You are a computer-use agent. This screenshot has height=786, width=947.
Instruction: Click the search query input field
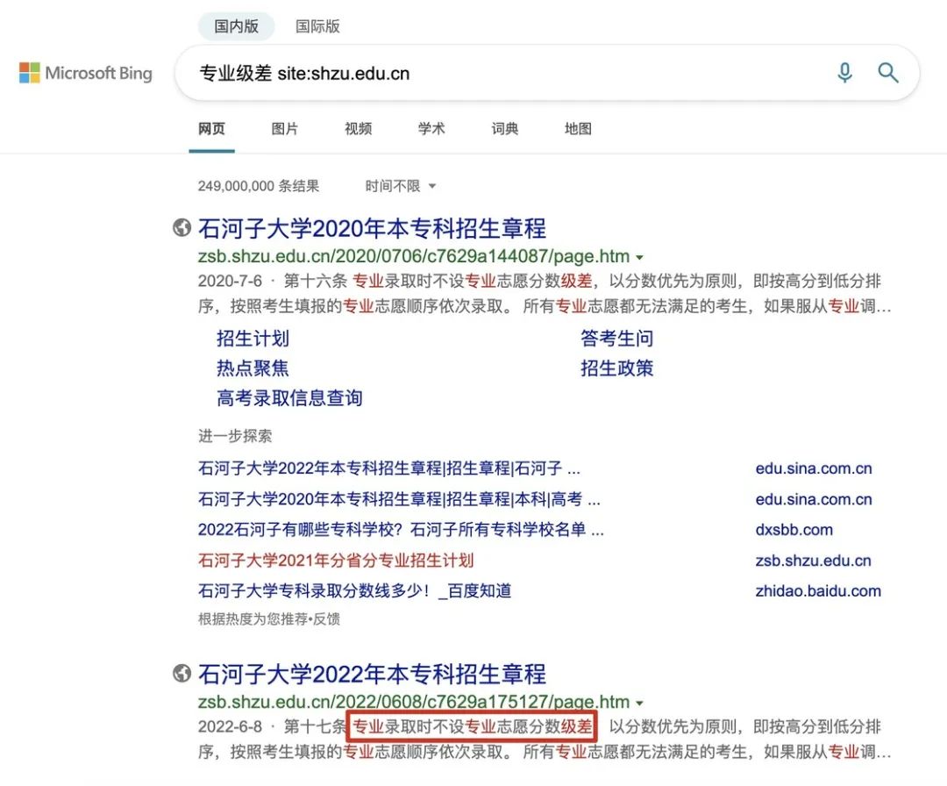point(508,73)
